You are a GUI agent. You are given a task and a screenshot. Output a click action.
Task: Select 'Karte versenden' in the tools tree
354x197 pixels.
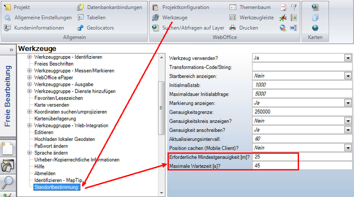52,105
